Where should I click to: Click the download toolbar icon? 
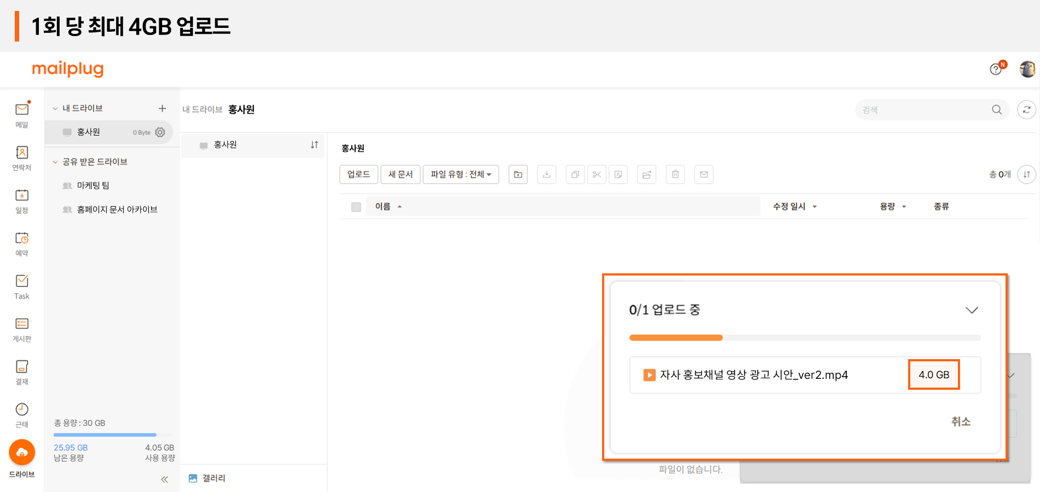click(546, 174)
